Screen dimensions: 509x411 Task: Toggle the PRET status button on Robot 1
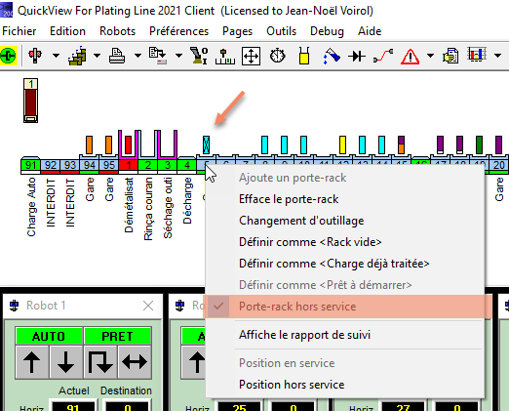pyautogui.click(x=118, y=336)
